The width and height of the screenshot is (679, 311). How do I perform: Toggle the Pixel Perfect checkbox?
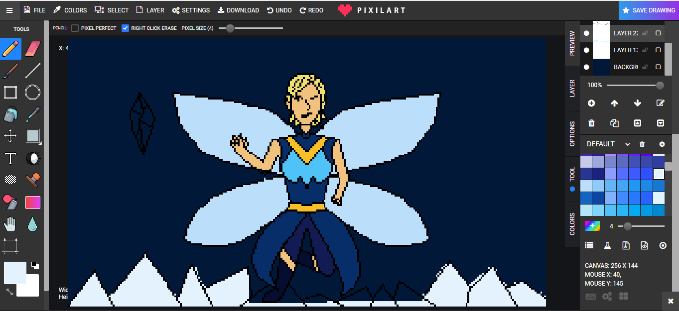pyautogui.click(x=75, y=28)
